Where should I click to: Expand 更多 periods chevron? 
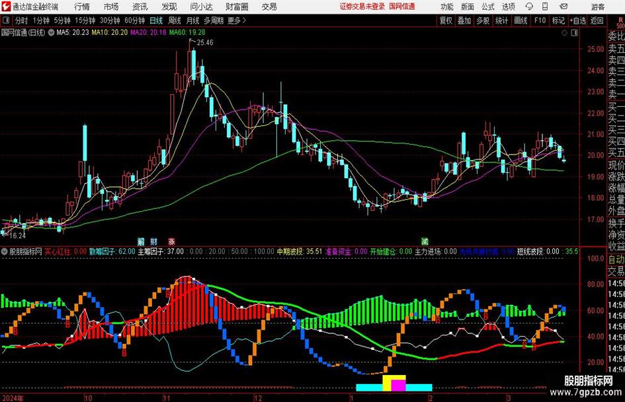(237, 20)
